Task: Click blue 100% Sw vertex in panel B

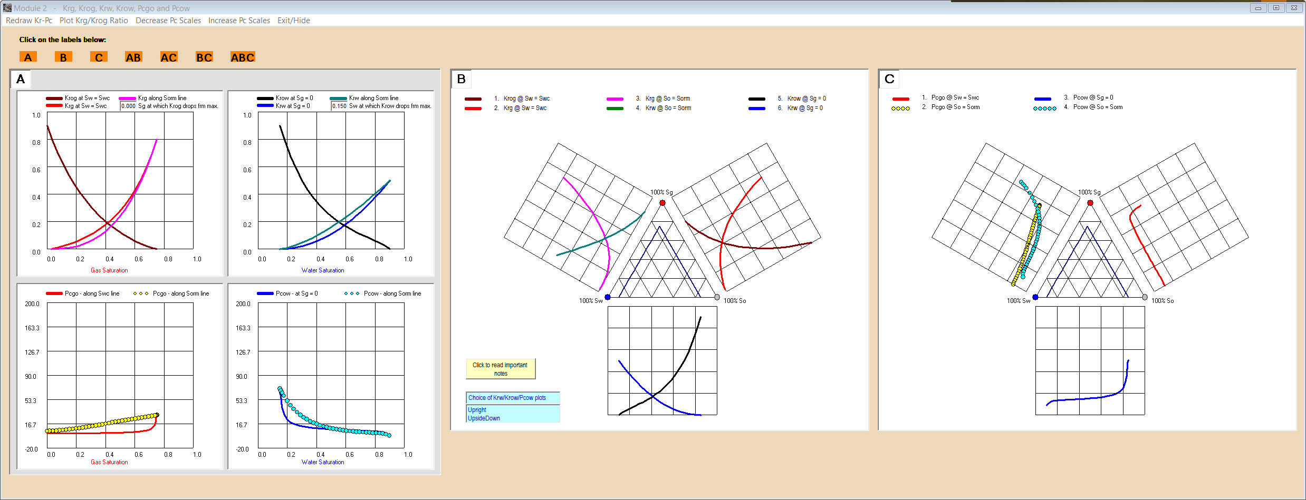Action: pos(608,297)
